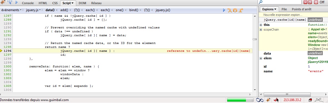Click the Nouvelle expression espion field
328x103 pixels.
(x=294, y=15)
